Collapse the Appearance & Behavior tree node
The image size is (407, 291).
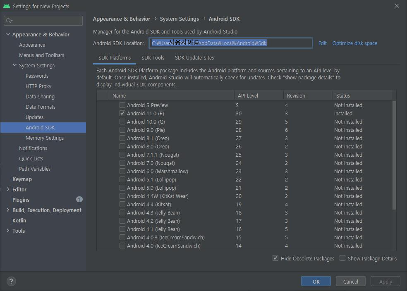[x=8, y=34]
